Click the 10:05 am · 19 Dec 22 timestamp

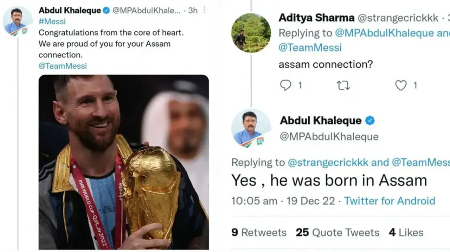(283, 201)
